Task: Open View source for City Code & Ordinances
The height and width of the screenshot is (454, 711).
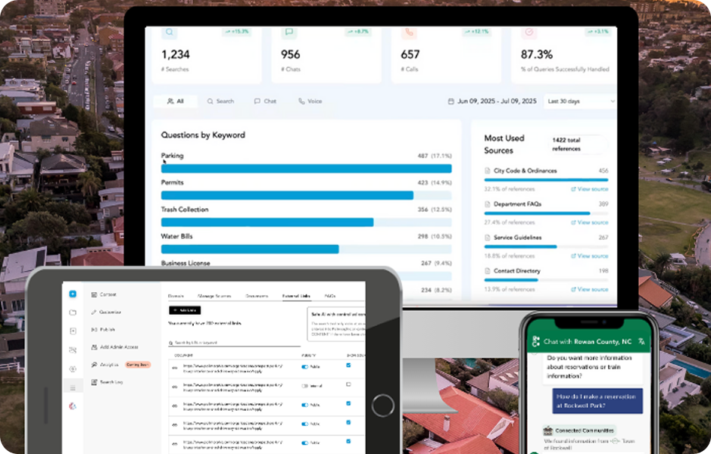Action: (590, 189)
